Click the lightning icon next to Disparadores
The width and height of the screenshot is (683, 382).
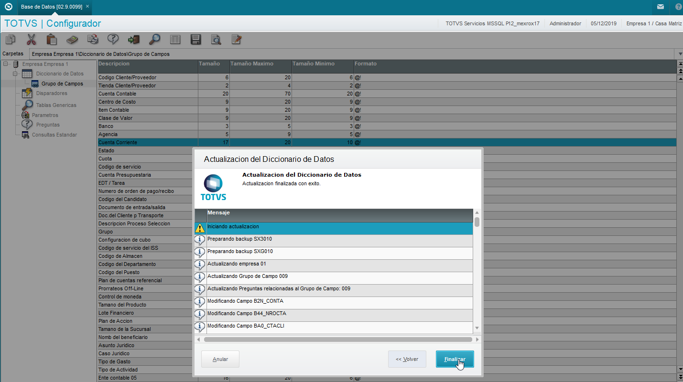pyautogui.click(x=27, y=93)
